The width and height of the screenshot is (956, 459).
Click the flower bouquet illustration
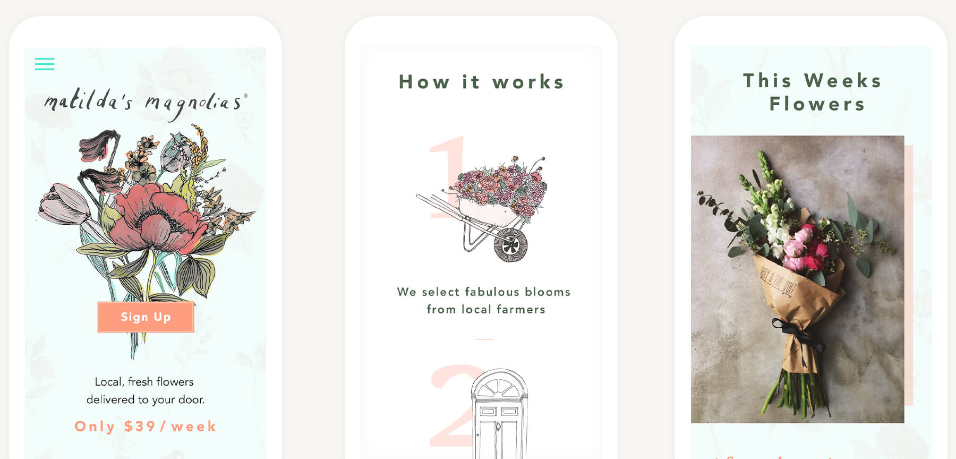pyautogui.click(x=146, y=234)
